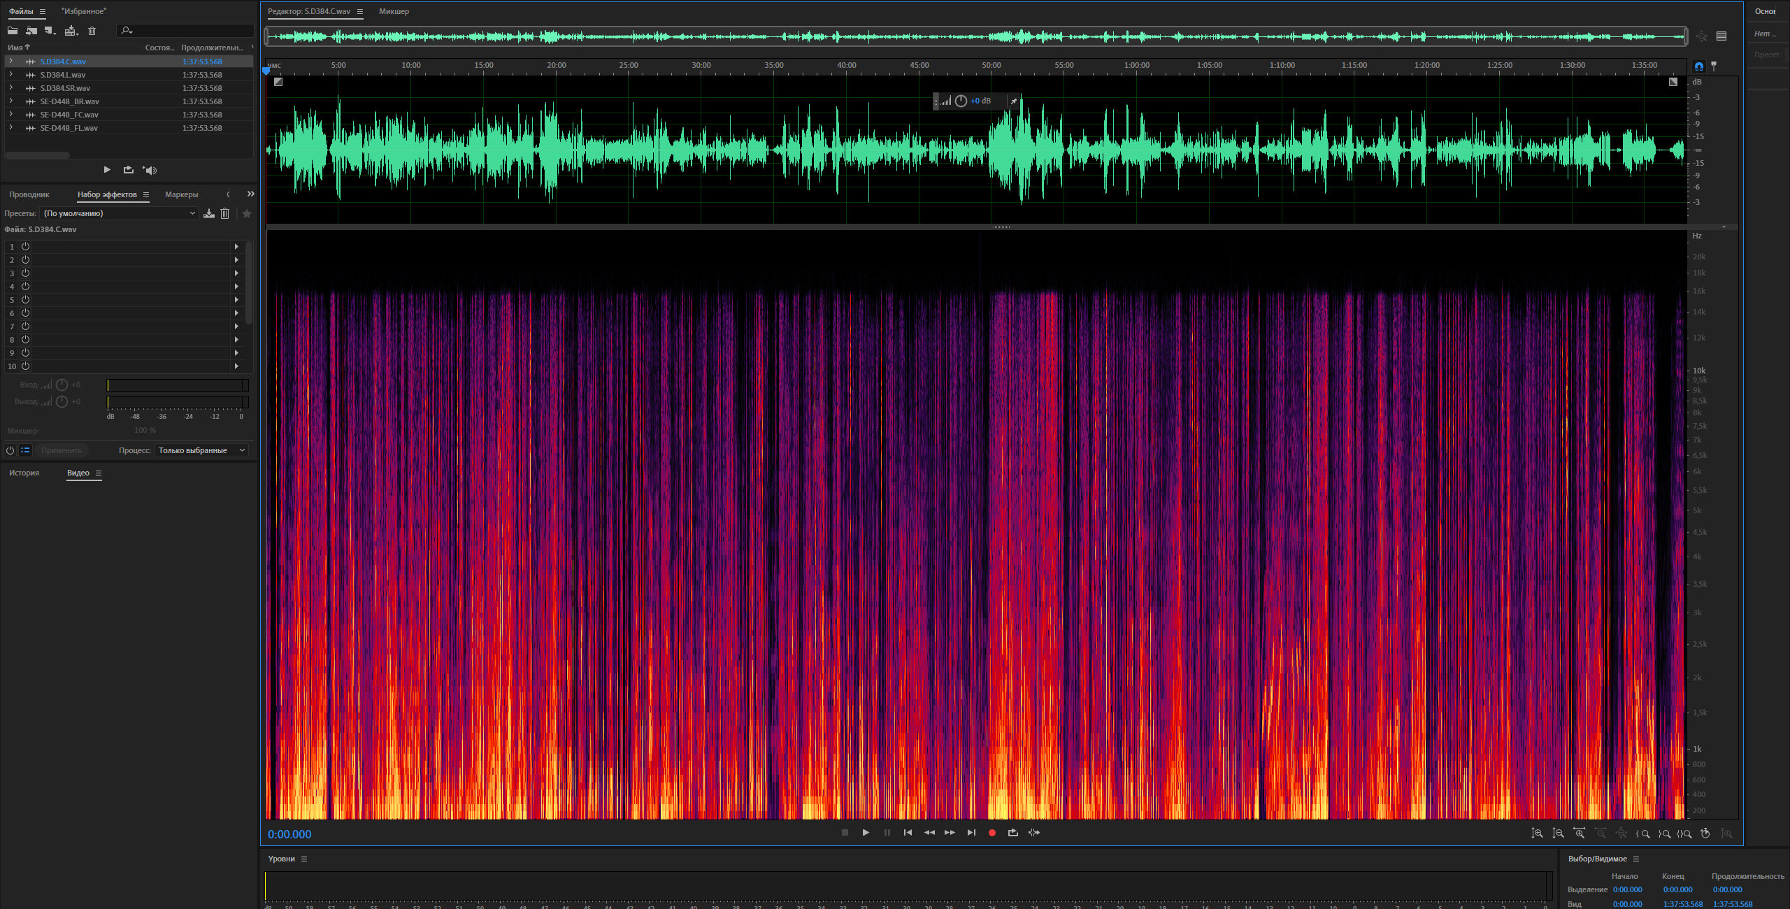Toggle power for effect slot 5
1790x909 pixels.
point(25,299)
